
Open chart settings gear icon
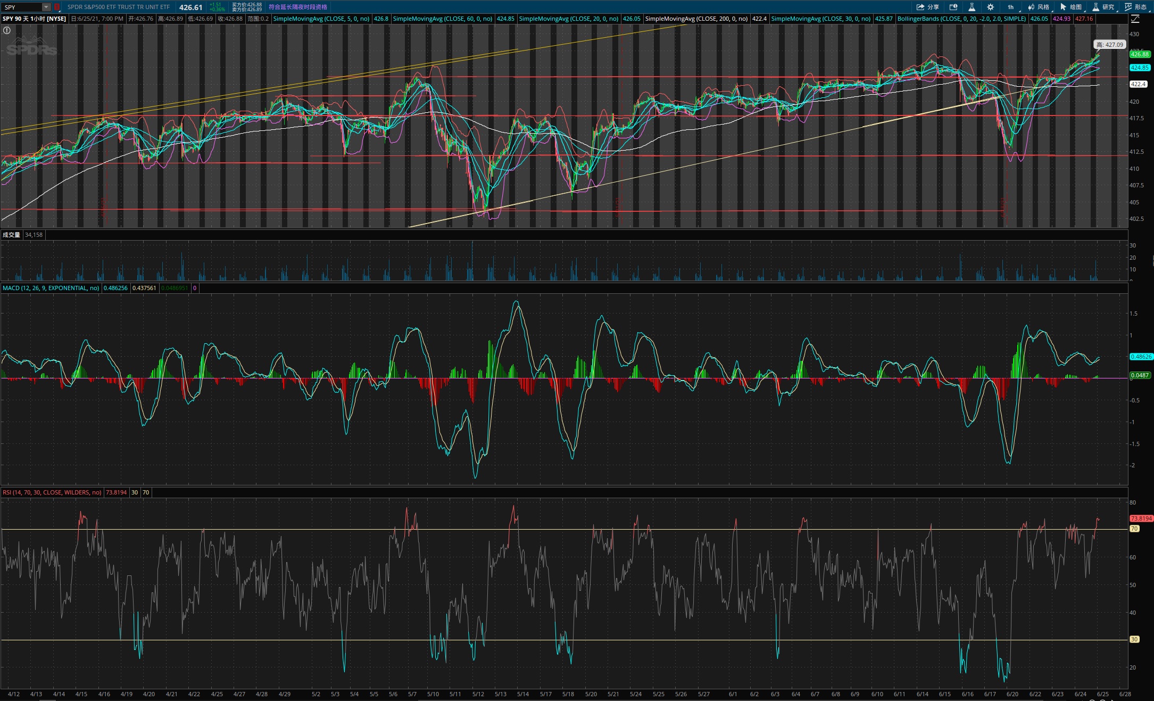(x=990, y=7)
